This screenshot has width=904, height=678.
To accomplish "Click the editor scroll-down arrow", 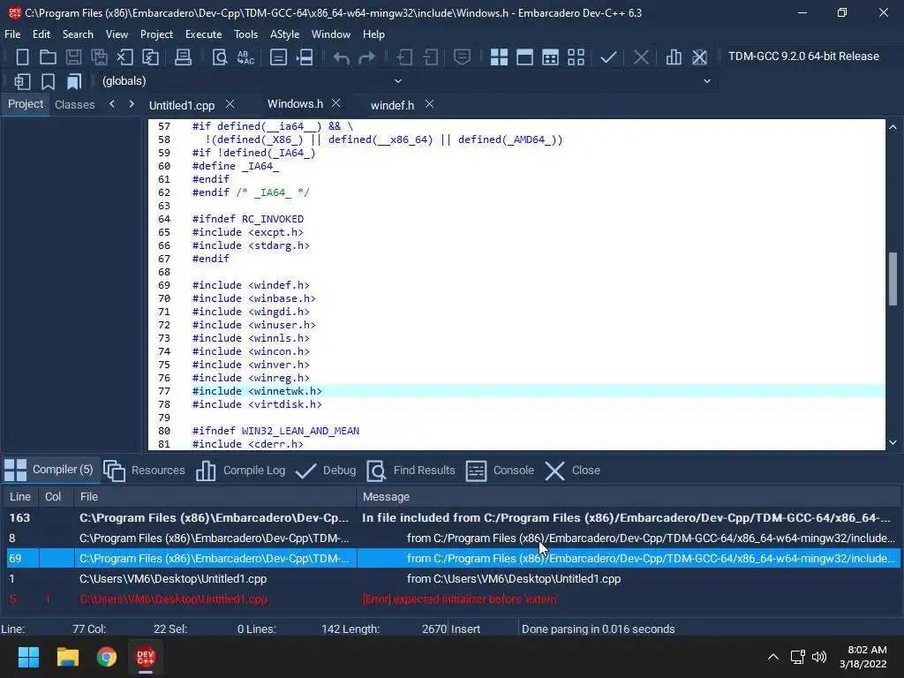I will [893, 443].
